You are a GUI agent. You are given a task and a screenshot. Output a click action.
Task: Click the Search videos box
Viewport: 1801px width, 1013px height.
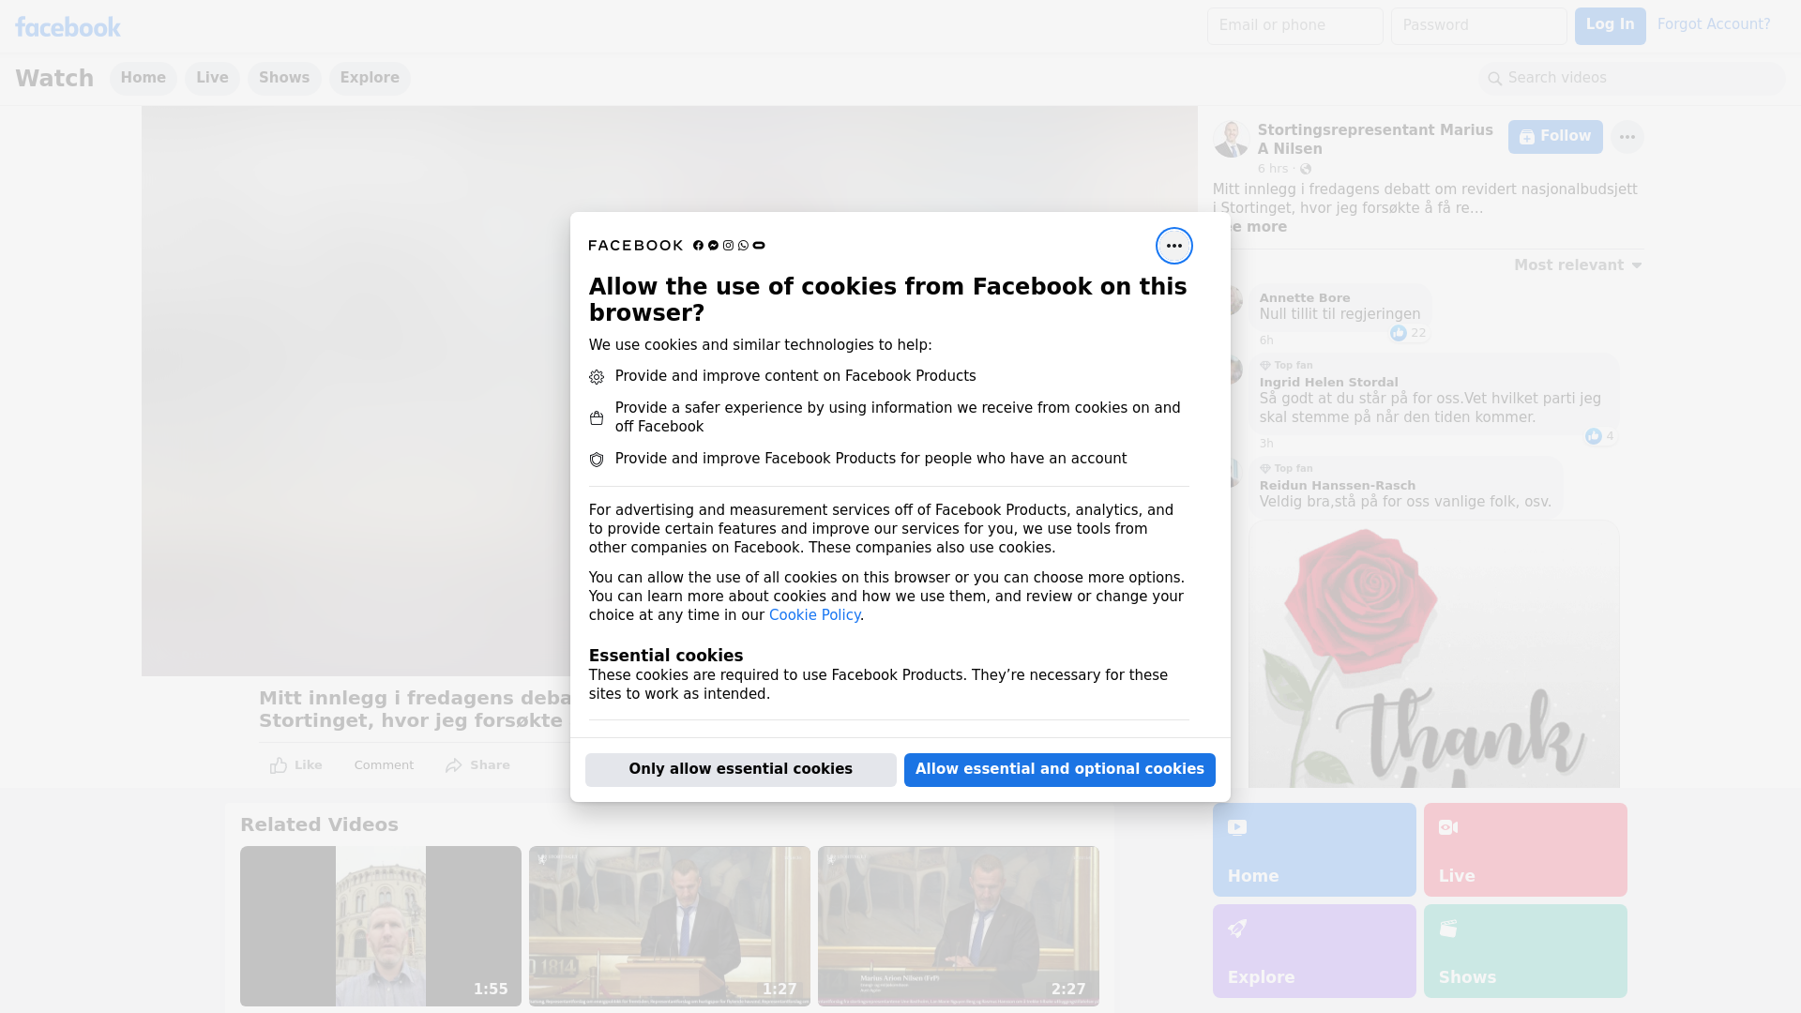tap(1632, 79)
